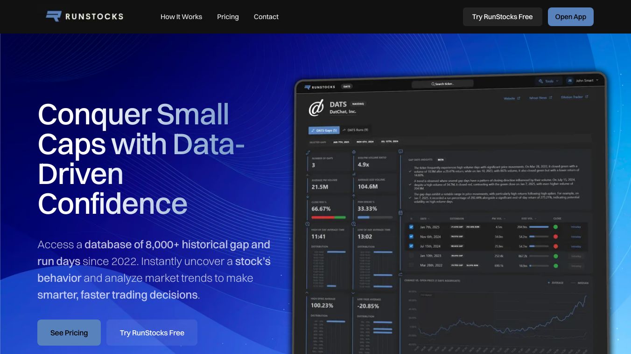This screenshot has width=631, height=354.
Task: Click the chevron-down icon above Low Fade Average
Action: 353,293
